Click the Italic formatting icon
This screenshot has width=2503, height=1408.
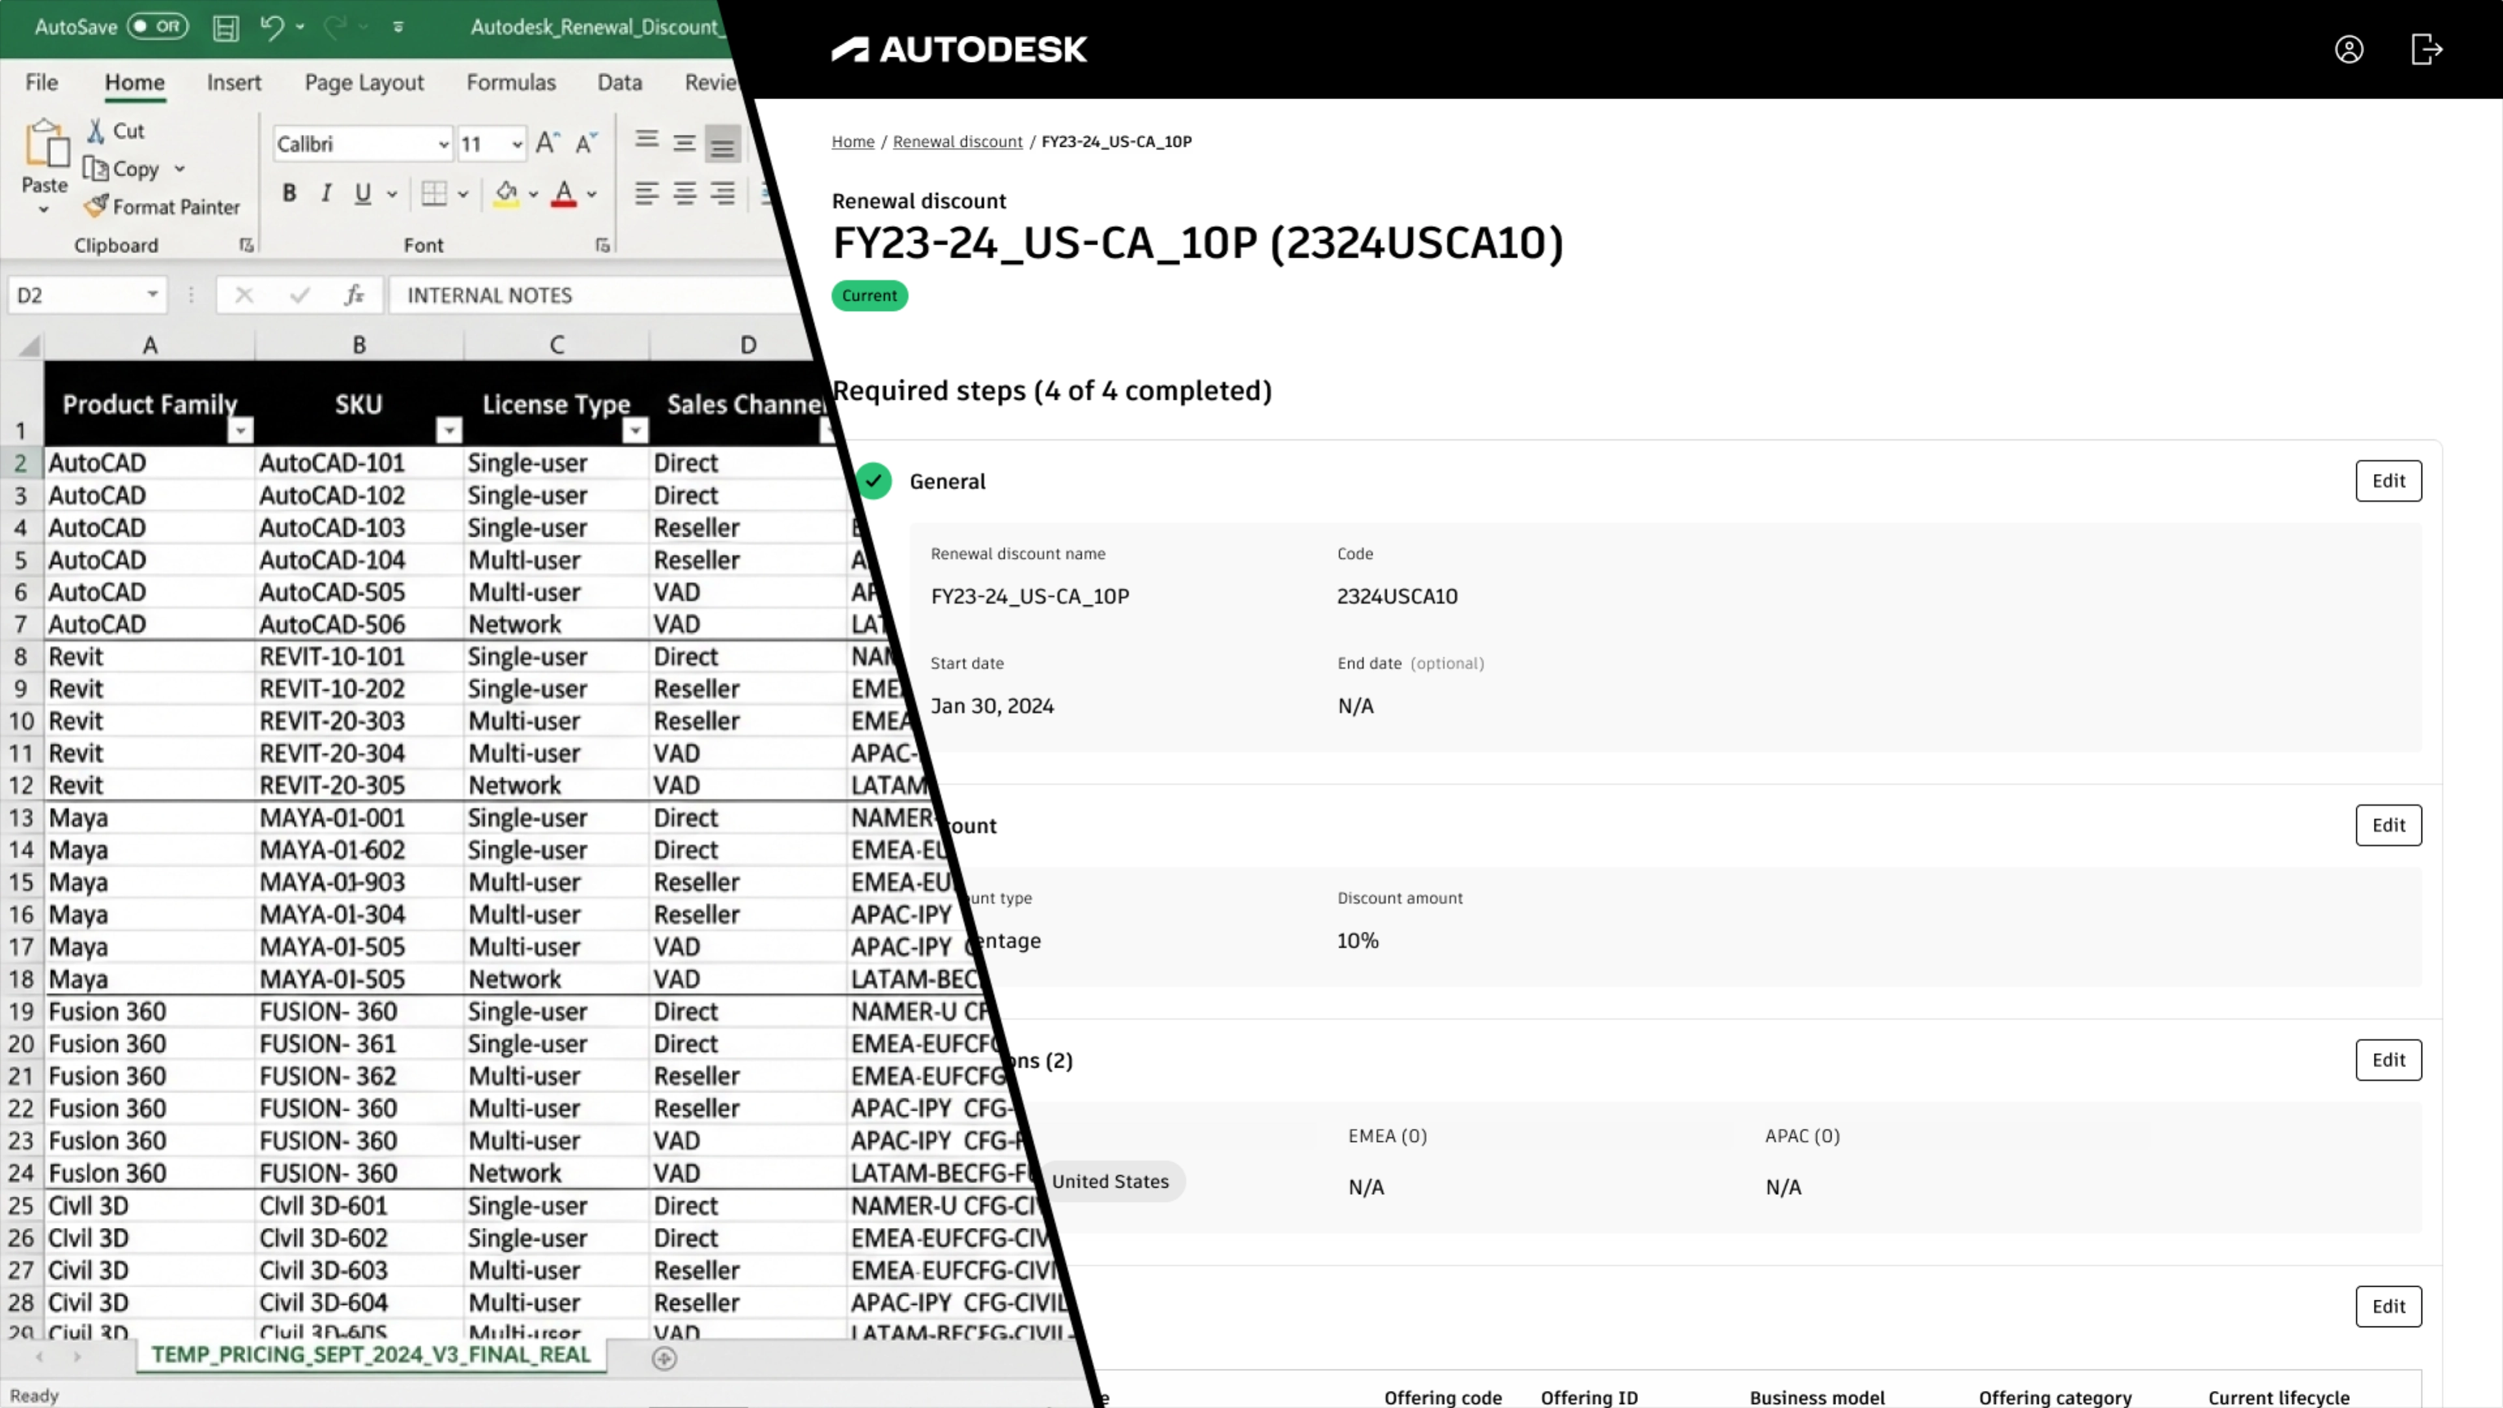(x=327, y=194)
